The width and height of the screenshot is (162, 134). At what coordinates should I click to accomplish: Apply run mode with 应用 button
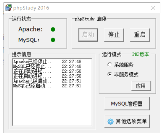click(141, 86)
